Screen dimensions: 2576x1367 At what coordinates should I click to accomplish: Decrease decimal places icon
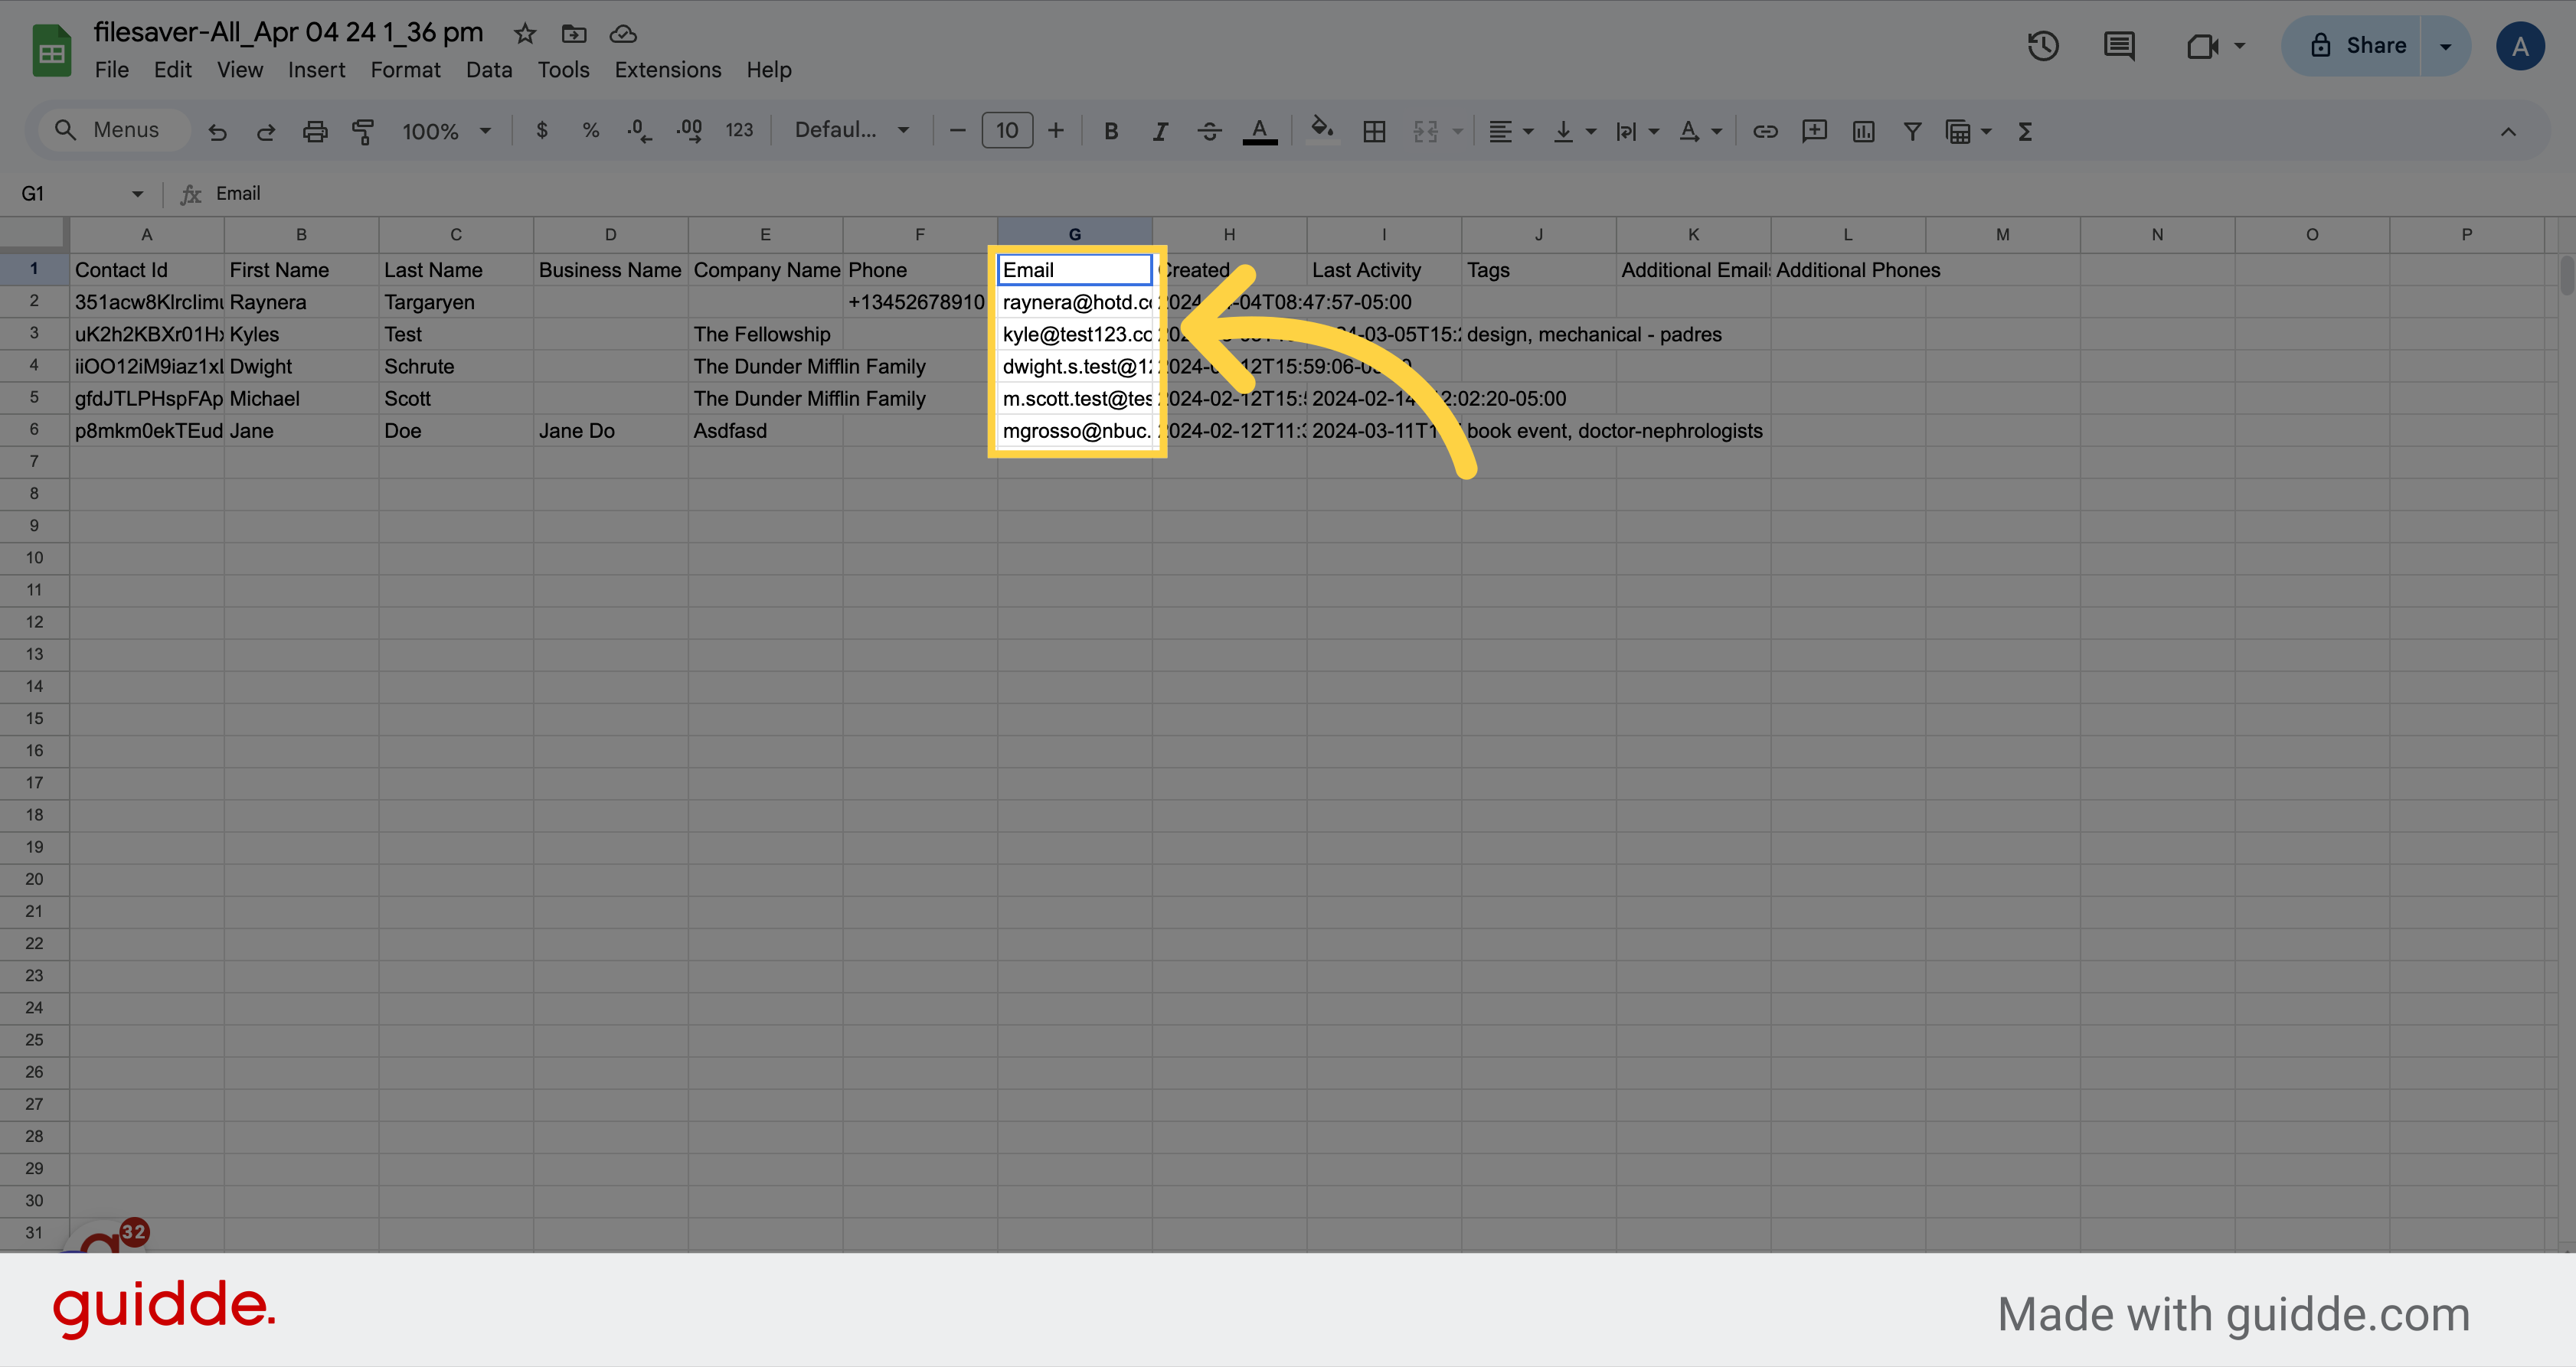(x=639, y=131)
